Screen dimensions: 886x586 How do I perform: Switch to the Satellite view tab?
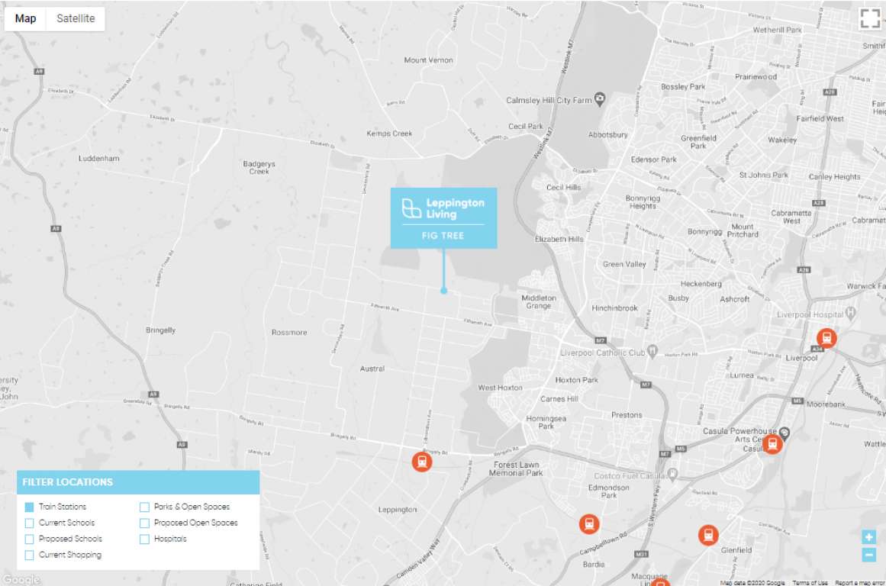(x=76, y=19)
